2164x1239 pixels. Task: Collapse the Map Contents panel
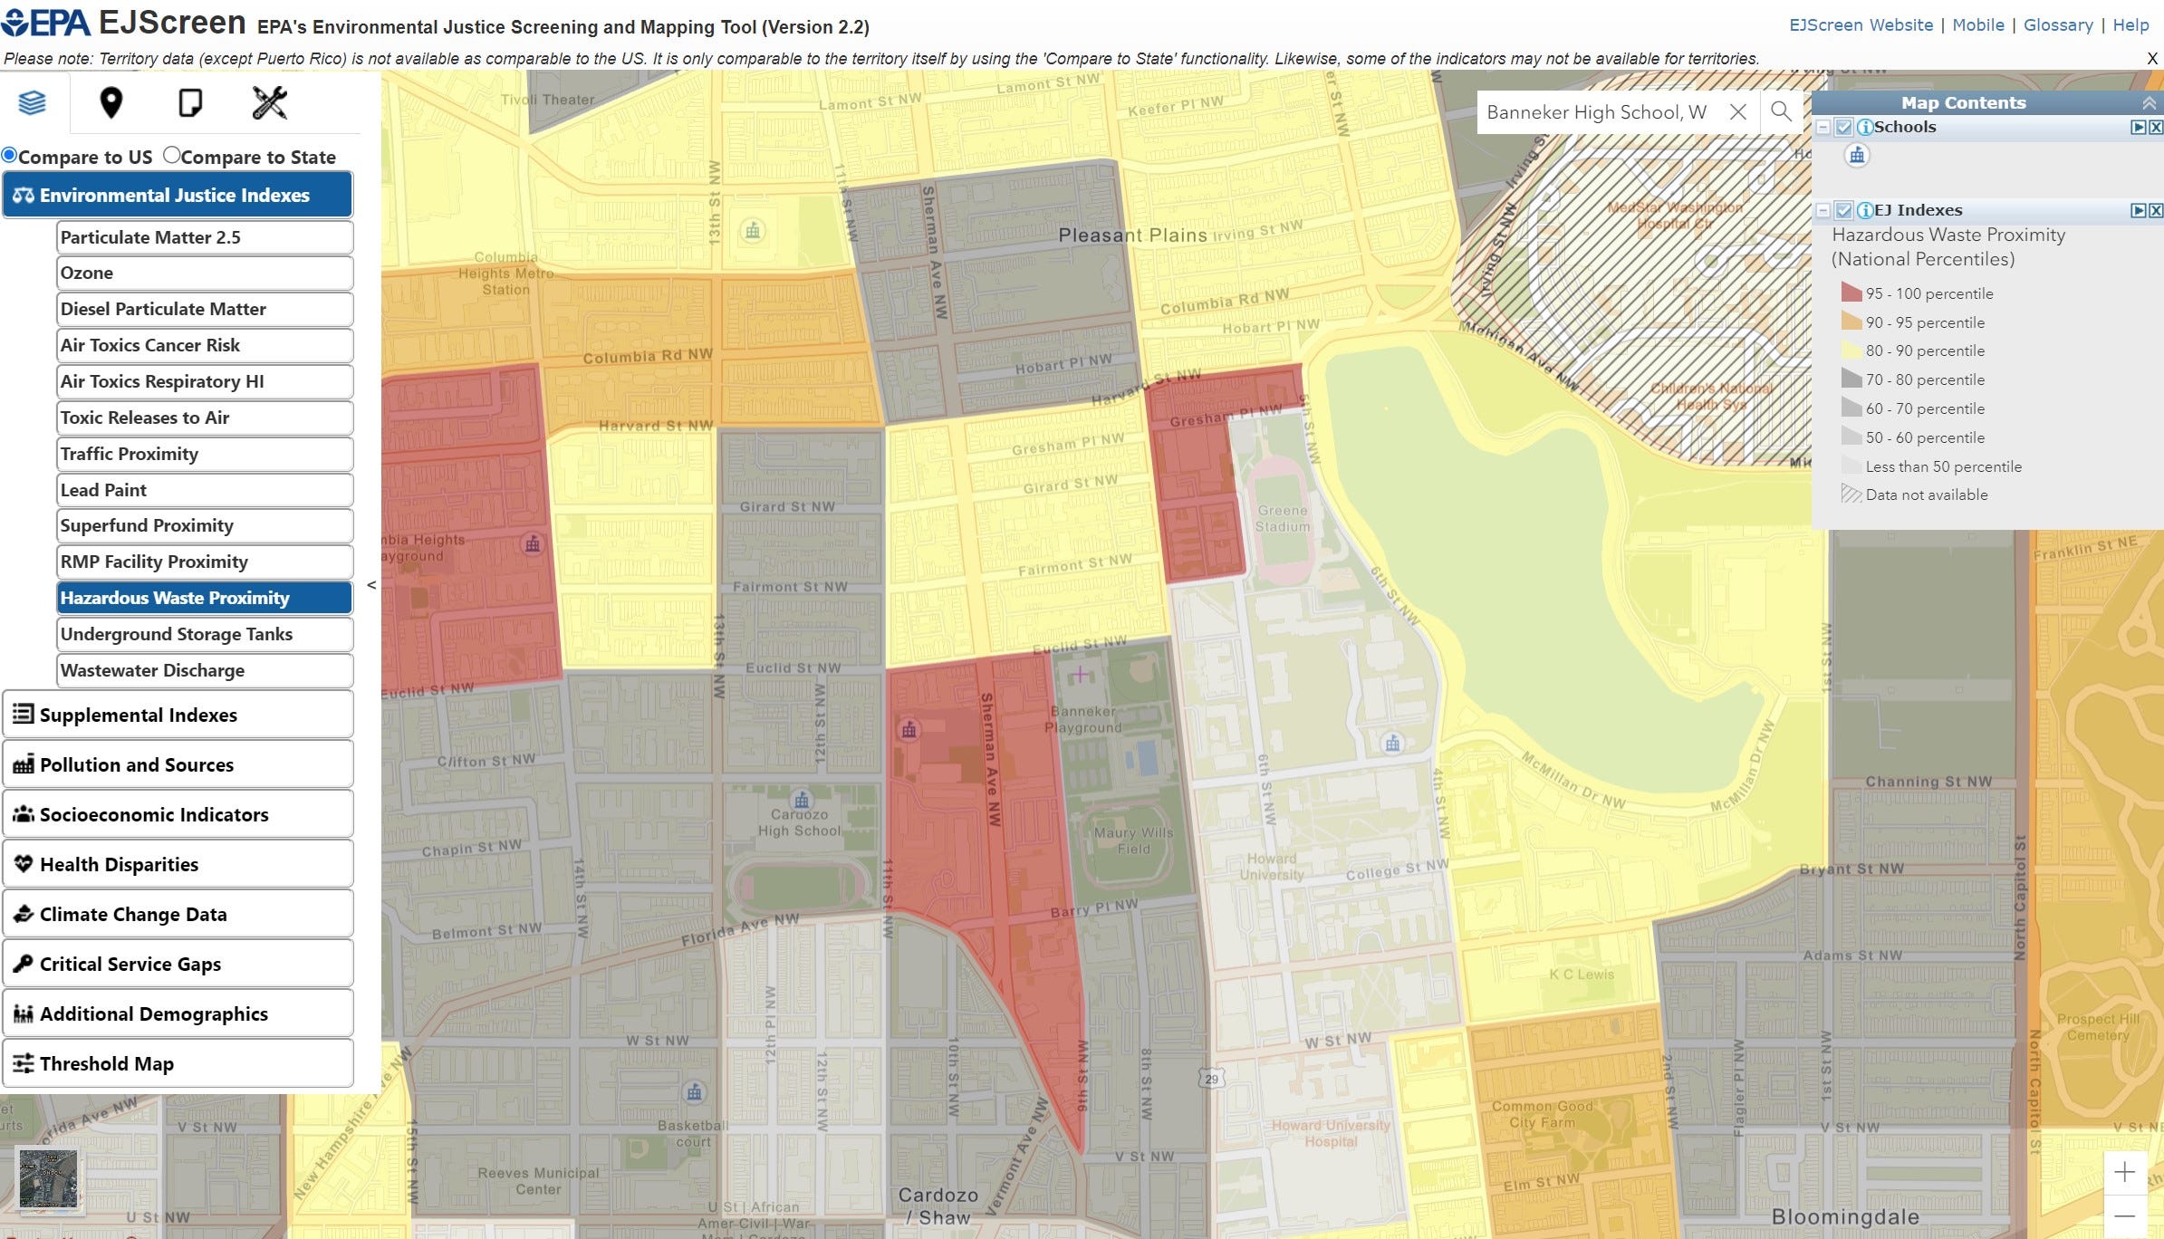tap(2149, 103)
